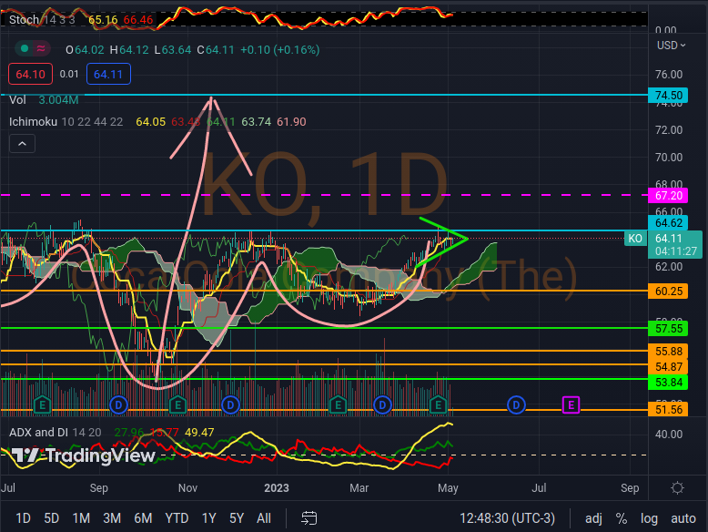Click the upcoming dividend D marker near June
This screenshot has width=708, height=532.
coord(516,405)
